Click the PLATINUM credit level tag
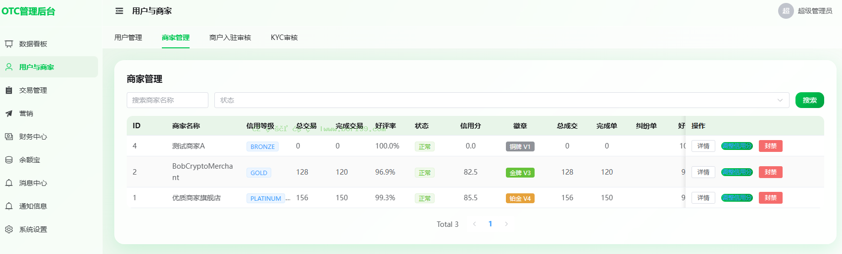 [x=266, y=198]
